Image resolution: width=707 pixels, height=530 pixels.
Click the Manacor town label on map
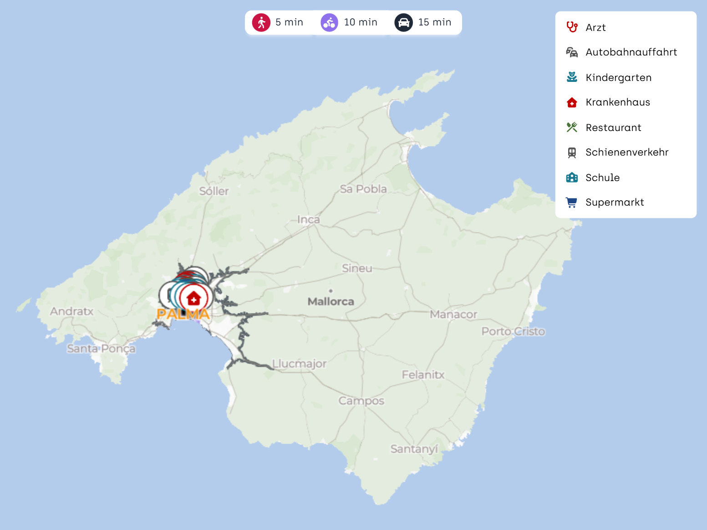coord(453,314)
